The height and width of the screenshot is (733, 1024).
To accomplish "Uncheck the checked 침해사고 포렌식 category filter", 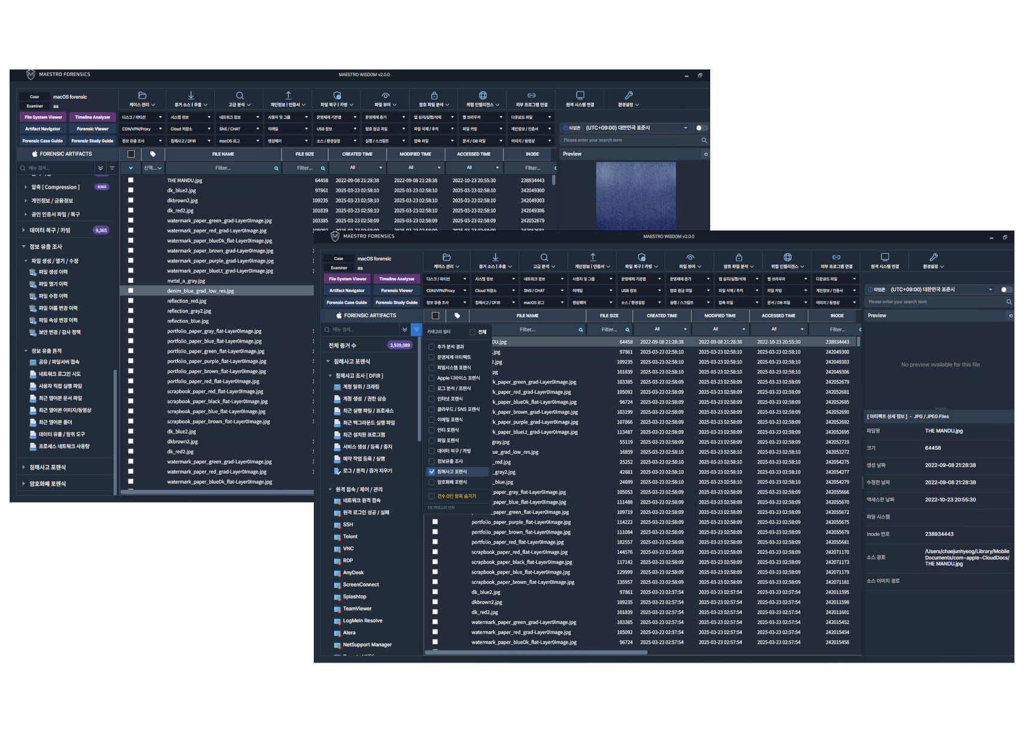I will (432, 472).
